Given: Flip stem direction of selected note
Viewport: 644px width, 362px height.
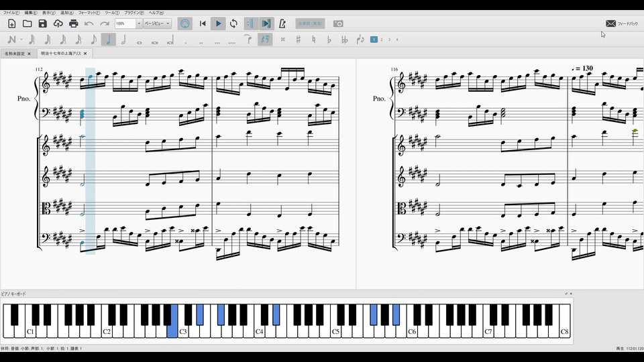Looking at the screenshot, I should (360, 40).
